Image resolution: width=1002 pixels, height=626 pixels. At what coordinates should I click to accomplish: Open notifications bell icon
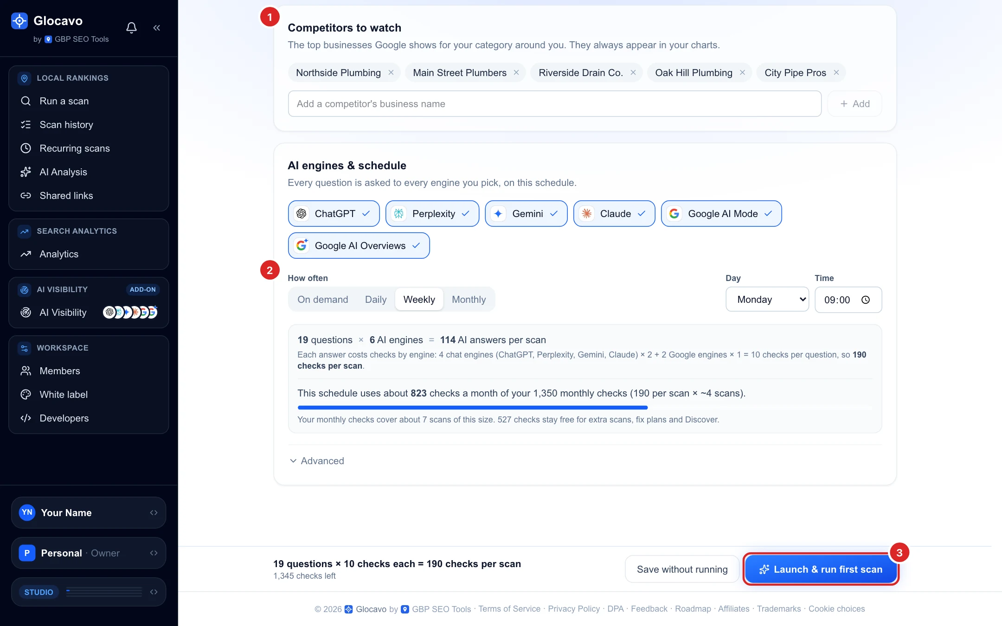point(131,28)
